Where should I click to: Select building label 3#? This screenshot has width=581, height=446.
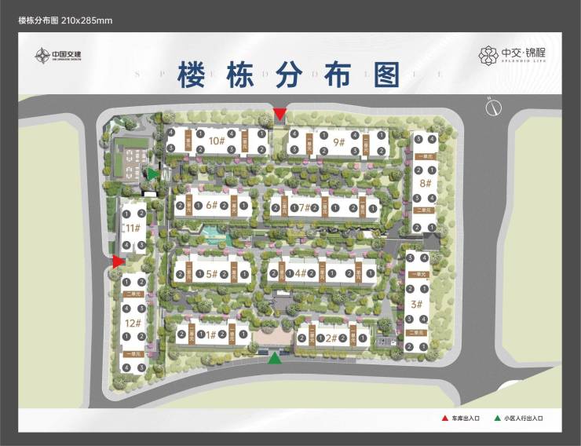point(416,304)
